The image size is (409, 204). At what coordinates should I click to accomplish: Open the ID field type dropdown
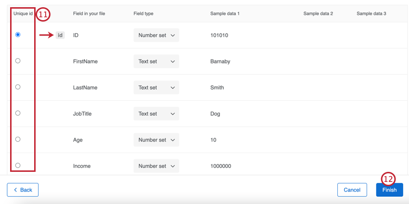(156, 35)
